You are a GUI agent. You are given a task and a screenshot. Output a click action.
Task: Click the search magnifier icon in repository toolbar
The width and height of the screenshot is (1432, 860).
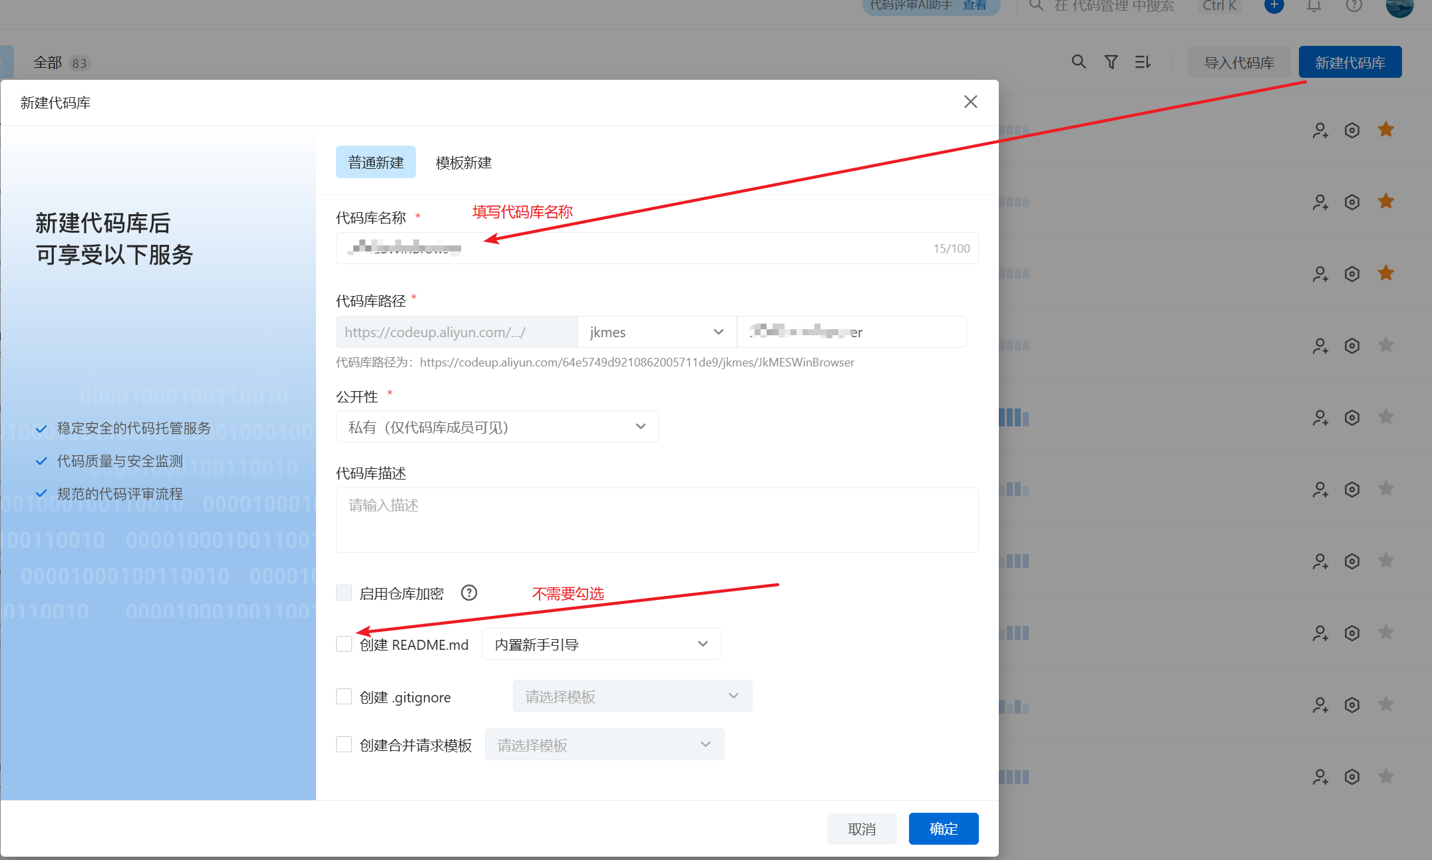point(1079,62)
